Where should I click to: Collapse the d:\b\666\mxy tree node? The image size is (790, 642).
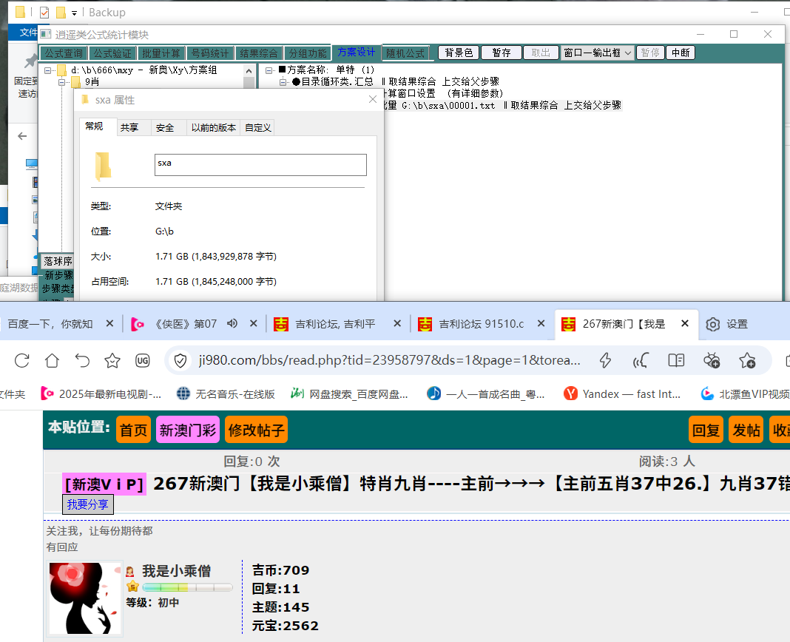[48, 70]
